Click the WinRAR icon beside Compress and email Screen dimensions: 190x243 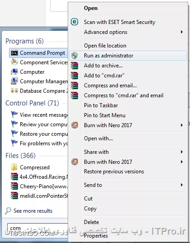(x=74, y=86)
